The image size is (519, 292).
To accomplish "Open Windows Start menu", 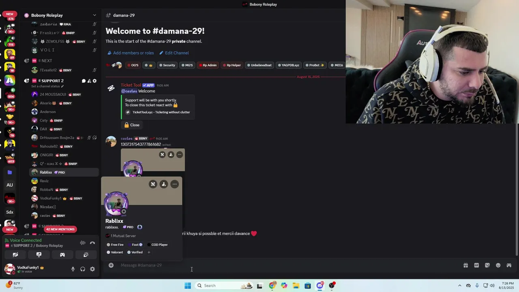I will (x=188, y=286).
